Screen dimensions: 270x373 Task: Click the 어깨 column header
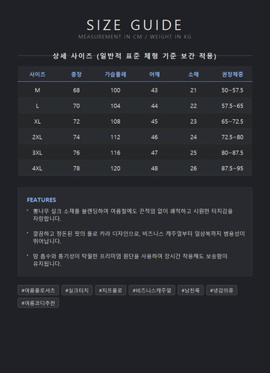tap(154, 74)
